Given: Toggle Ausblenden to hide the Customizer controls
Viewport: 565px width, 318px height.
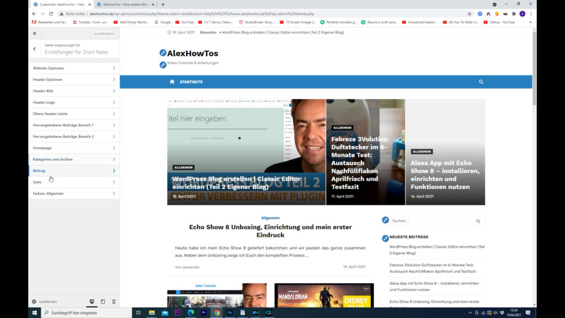Looking at the screenshot, I should point(45,301).
